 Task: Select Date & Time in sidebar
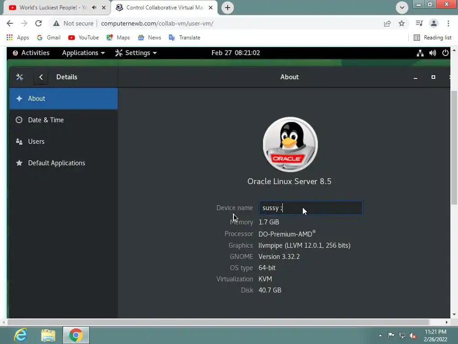64,120
